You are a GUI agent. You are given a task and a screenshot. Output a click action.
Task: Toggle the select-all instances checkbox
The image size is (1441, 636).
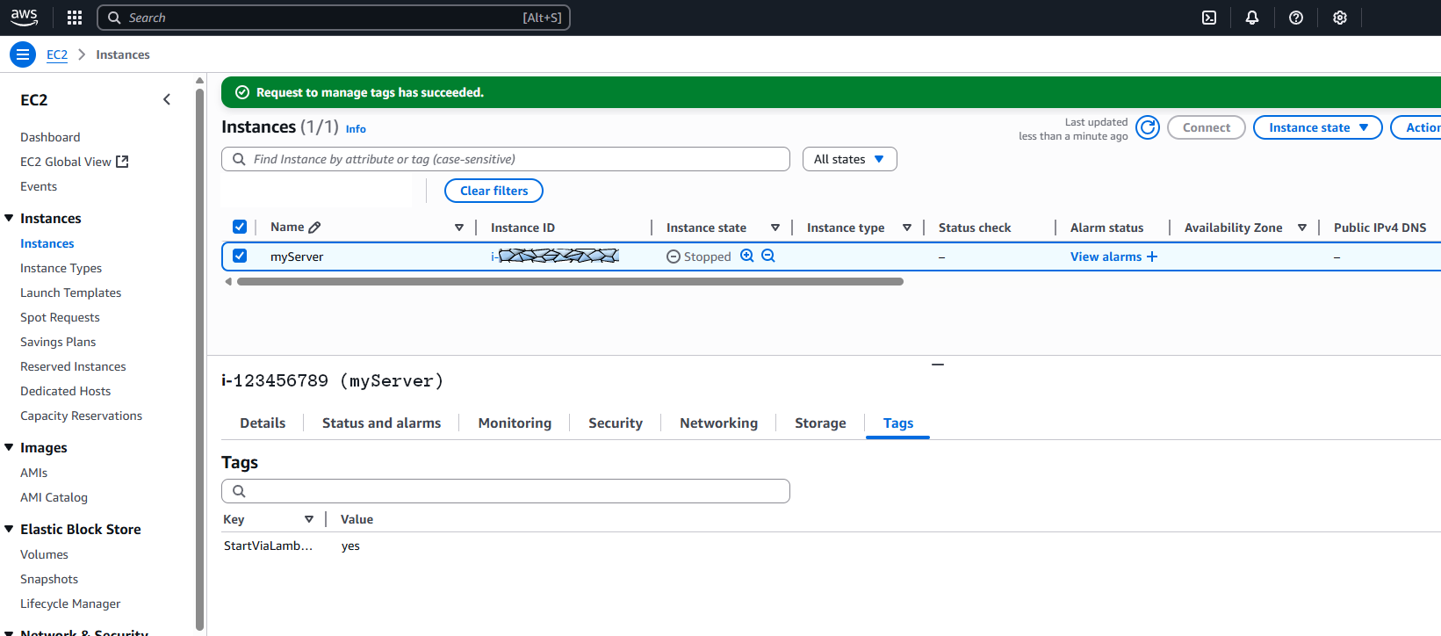click(x=240, y=227)
